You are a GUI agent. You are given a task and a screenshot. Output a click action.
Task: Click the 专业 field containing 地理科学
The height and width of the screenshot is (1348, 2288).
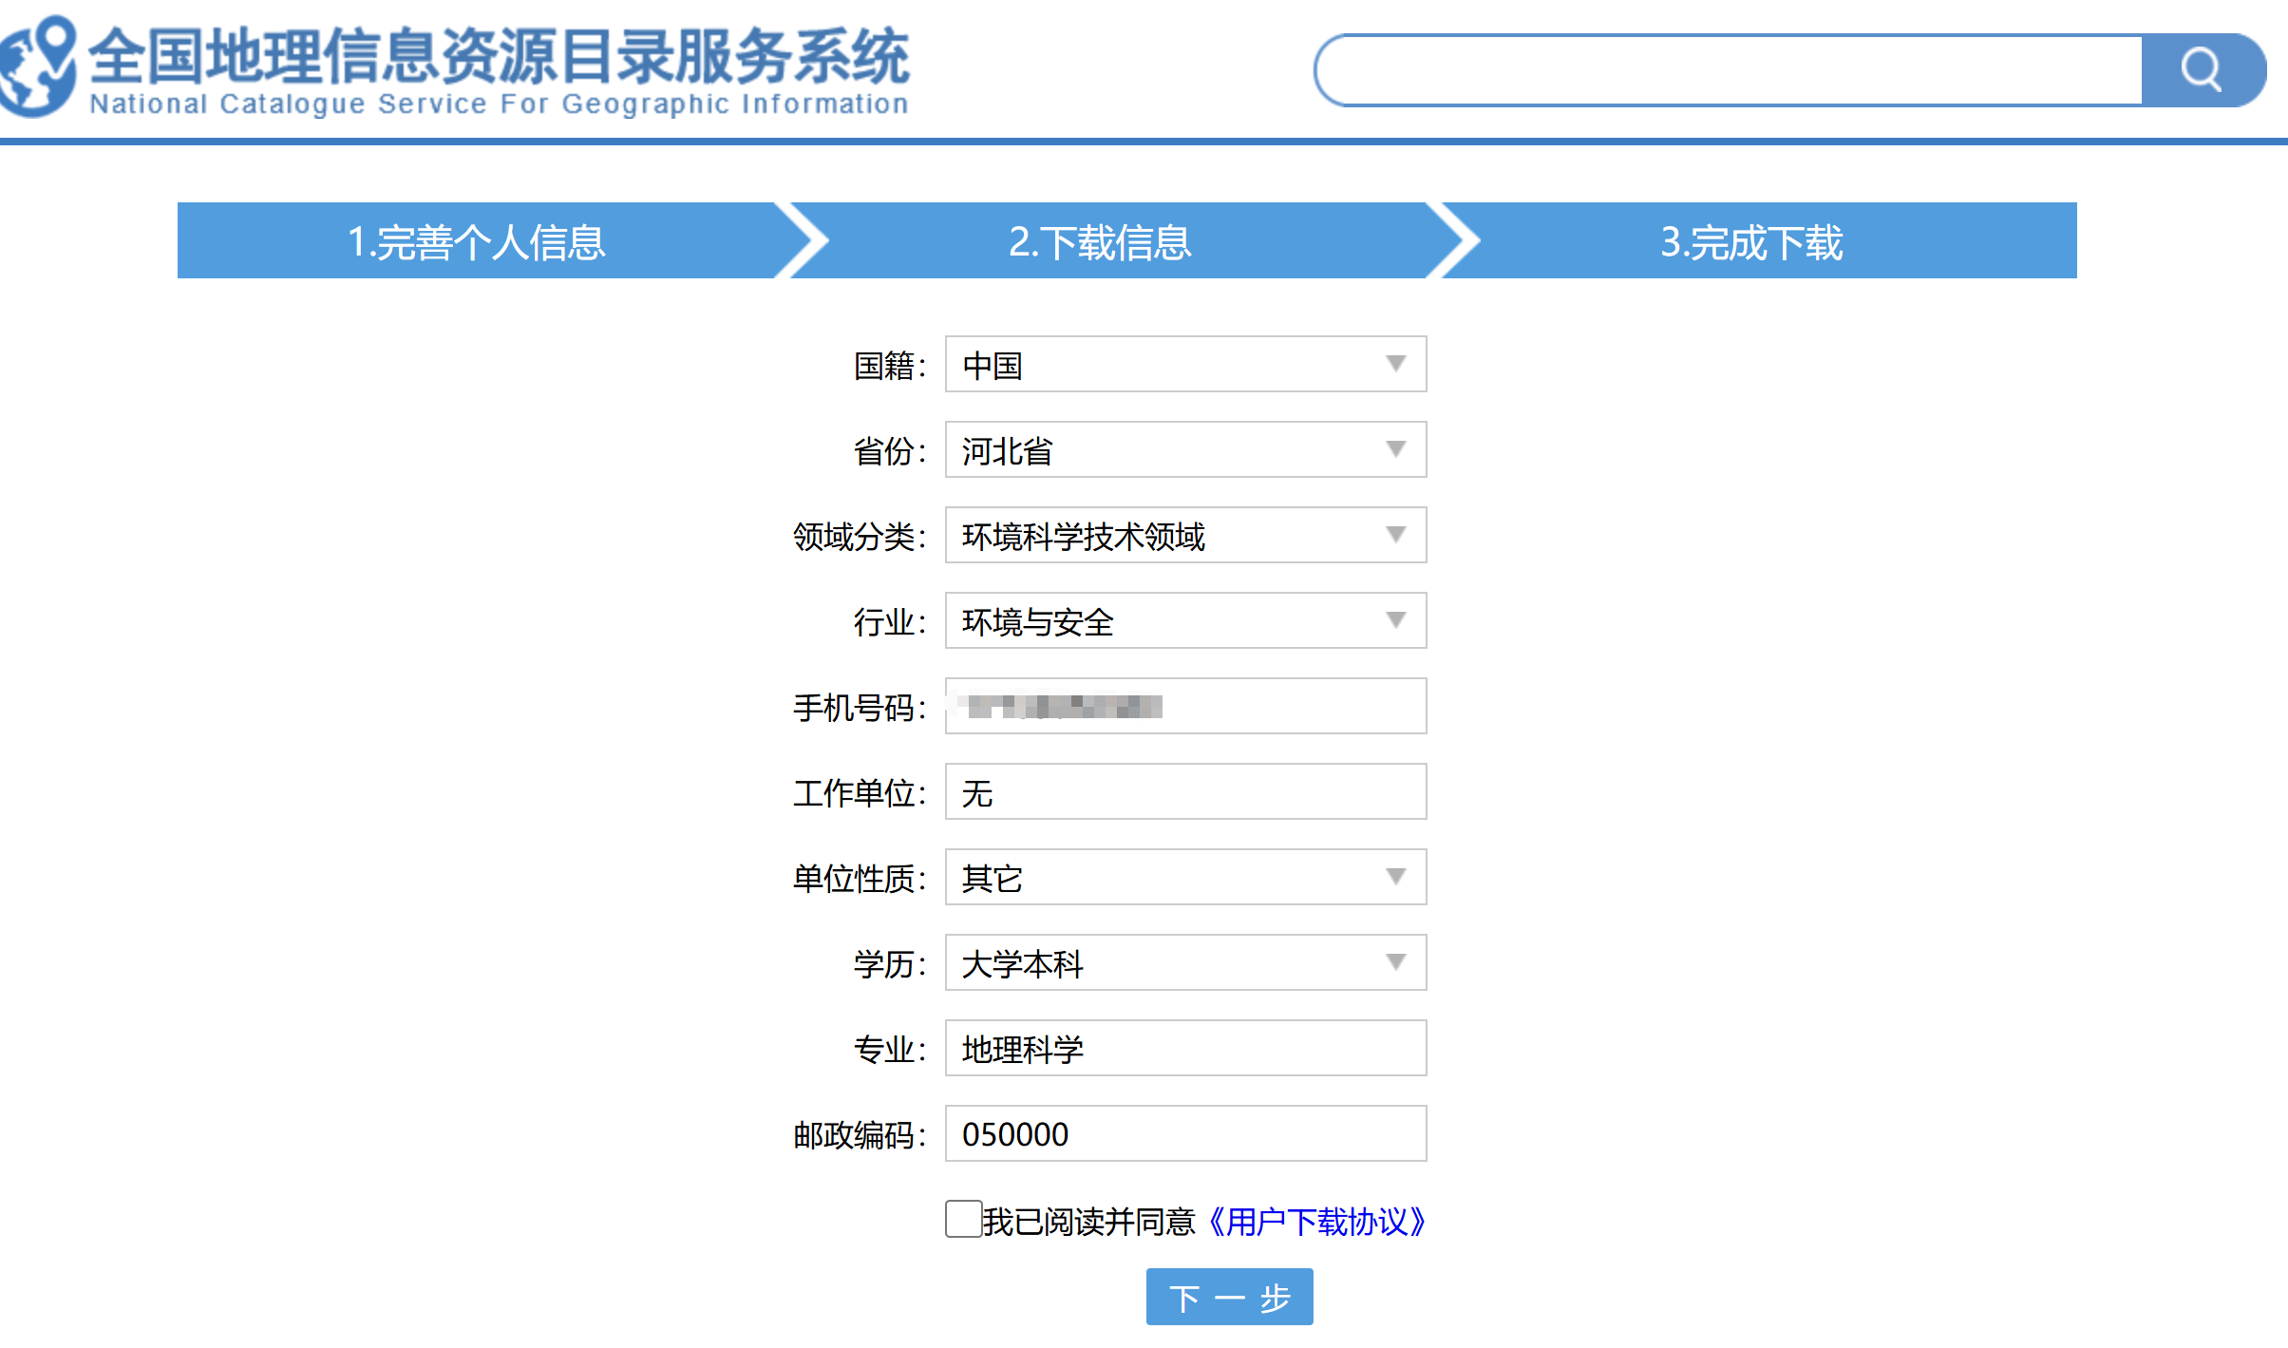click(1185, 1048)
